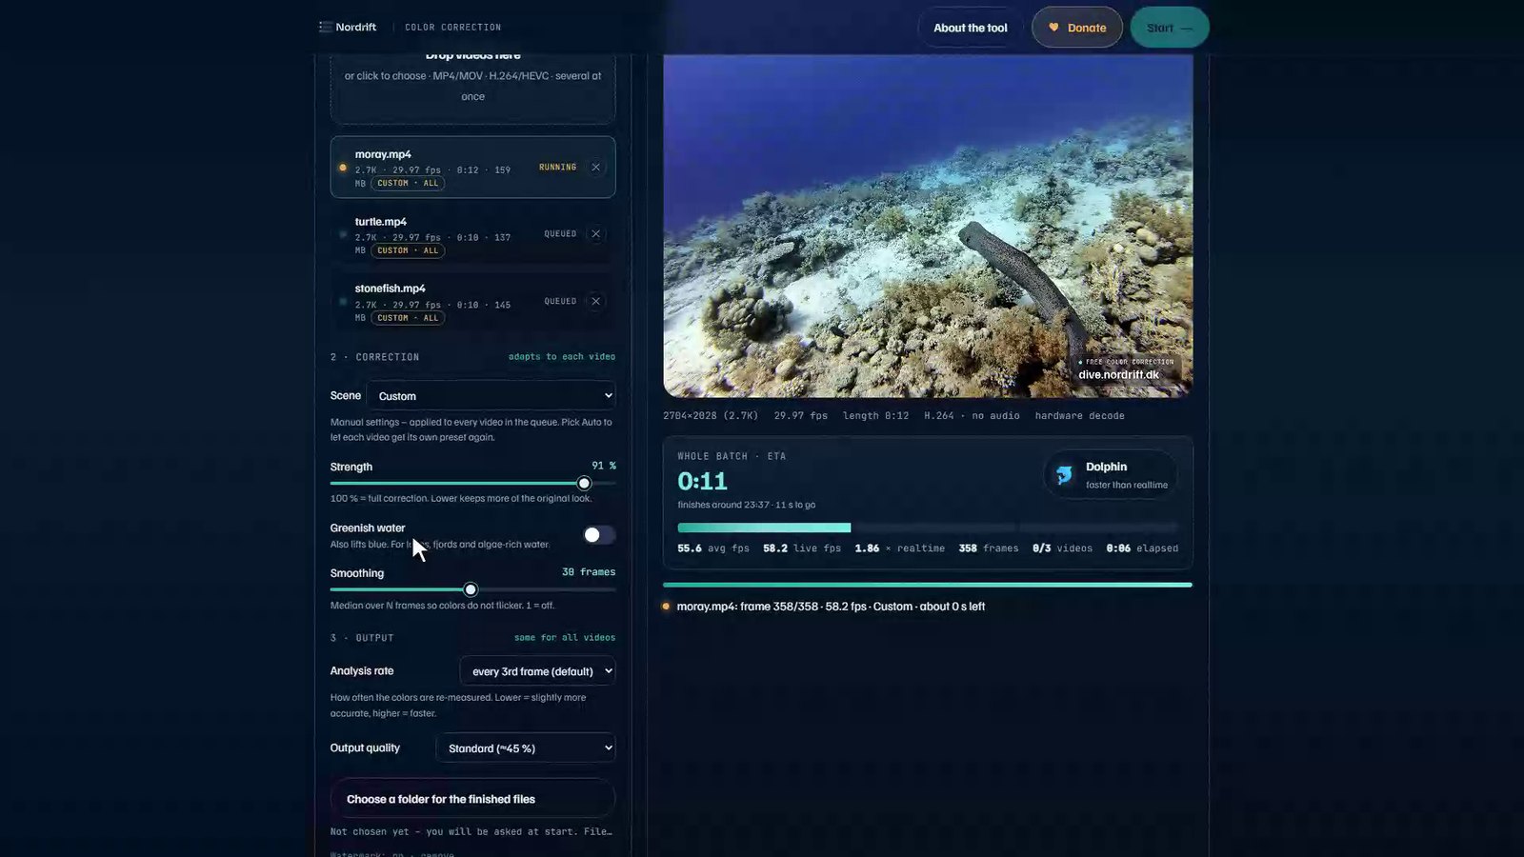
Task: Click the whole batch progress bar
Action: click(x=927, y=528)
